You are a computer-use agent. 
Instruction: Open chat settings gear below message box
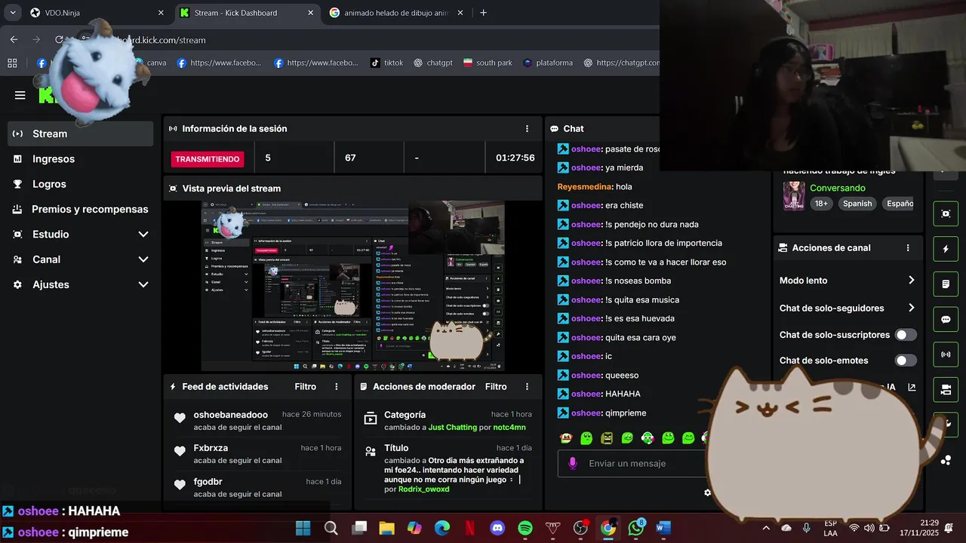(707, 492)
